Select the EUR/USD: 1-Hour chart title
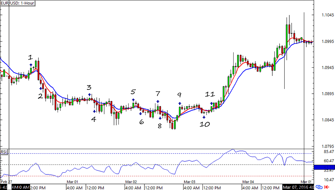Viewport: 335px width, 190px height. pos(17,3)
